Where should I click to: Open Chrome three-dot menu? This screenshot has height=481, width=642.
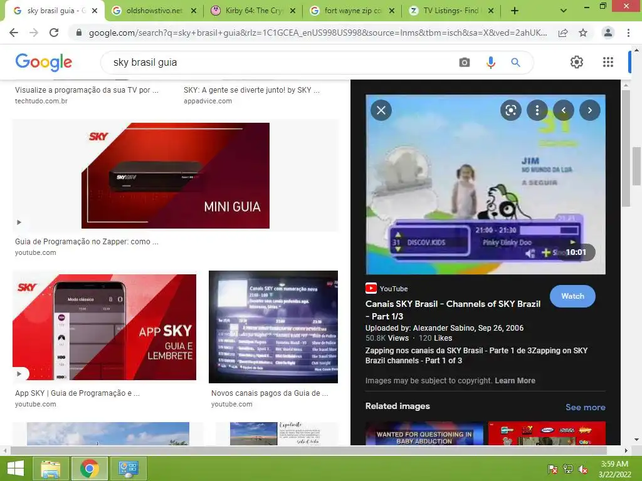(x=628, y=33)
